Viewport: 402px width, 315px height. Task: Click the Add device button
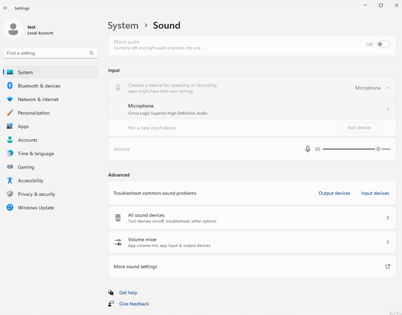coord(359,127)
